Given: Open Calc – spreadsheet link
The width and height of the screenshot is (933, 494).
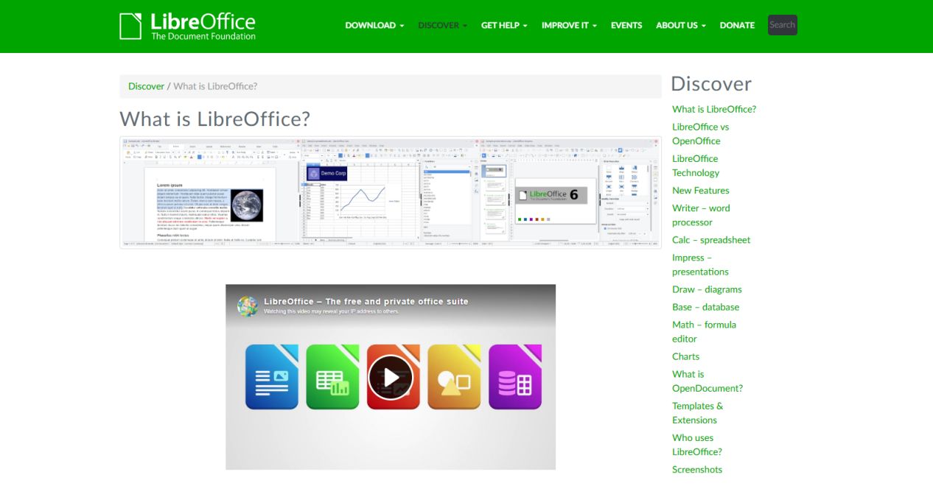Looking at the screenshot, I should [x=711, y=240].
